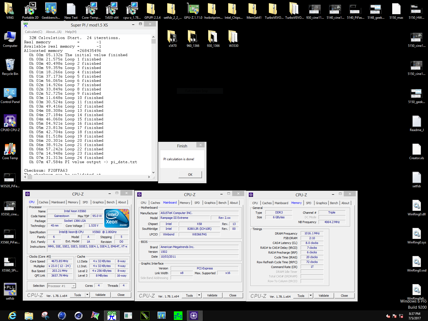Open Calculate(C) menu in Super PI

(x=33, y=32)
